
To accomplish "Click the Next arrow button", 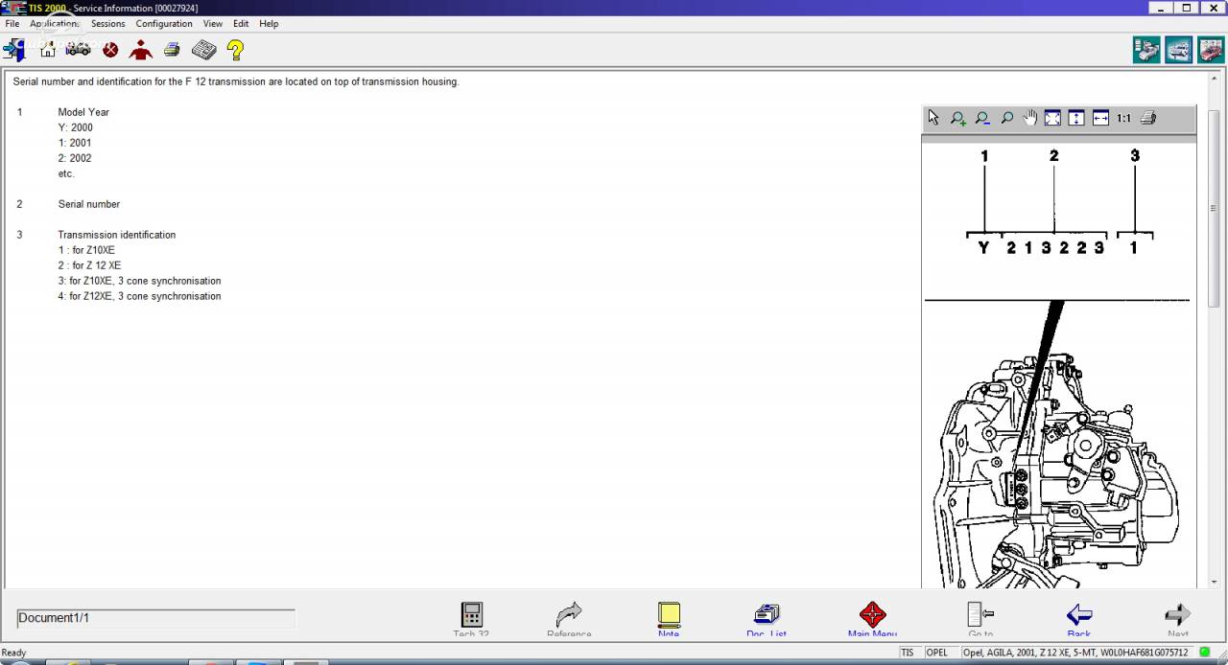I will [x=1177, y=619].
